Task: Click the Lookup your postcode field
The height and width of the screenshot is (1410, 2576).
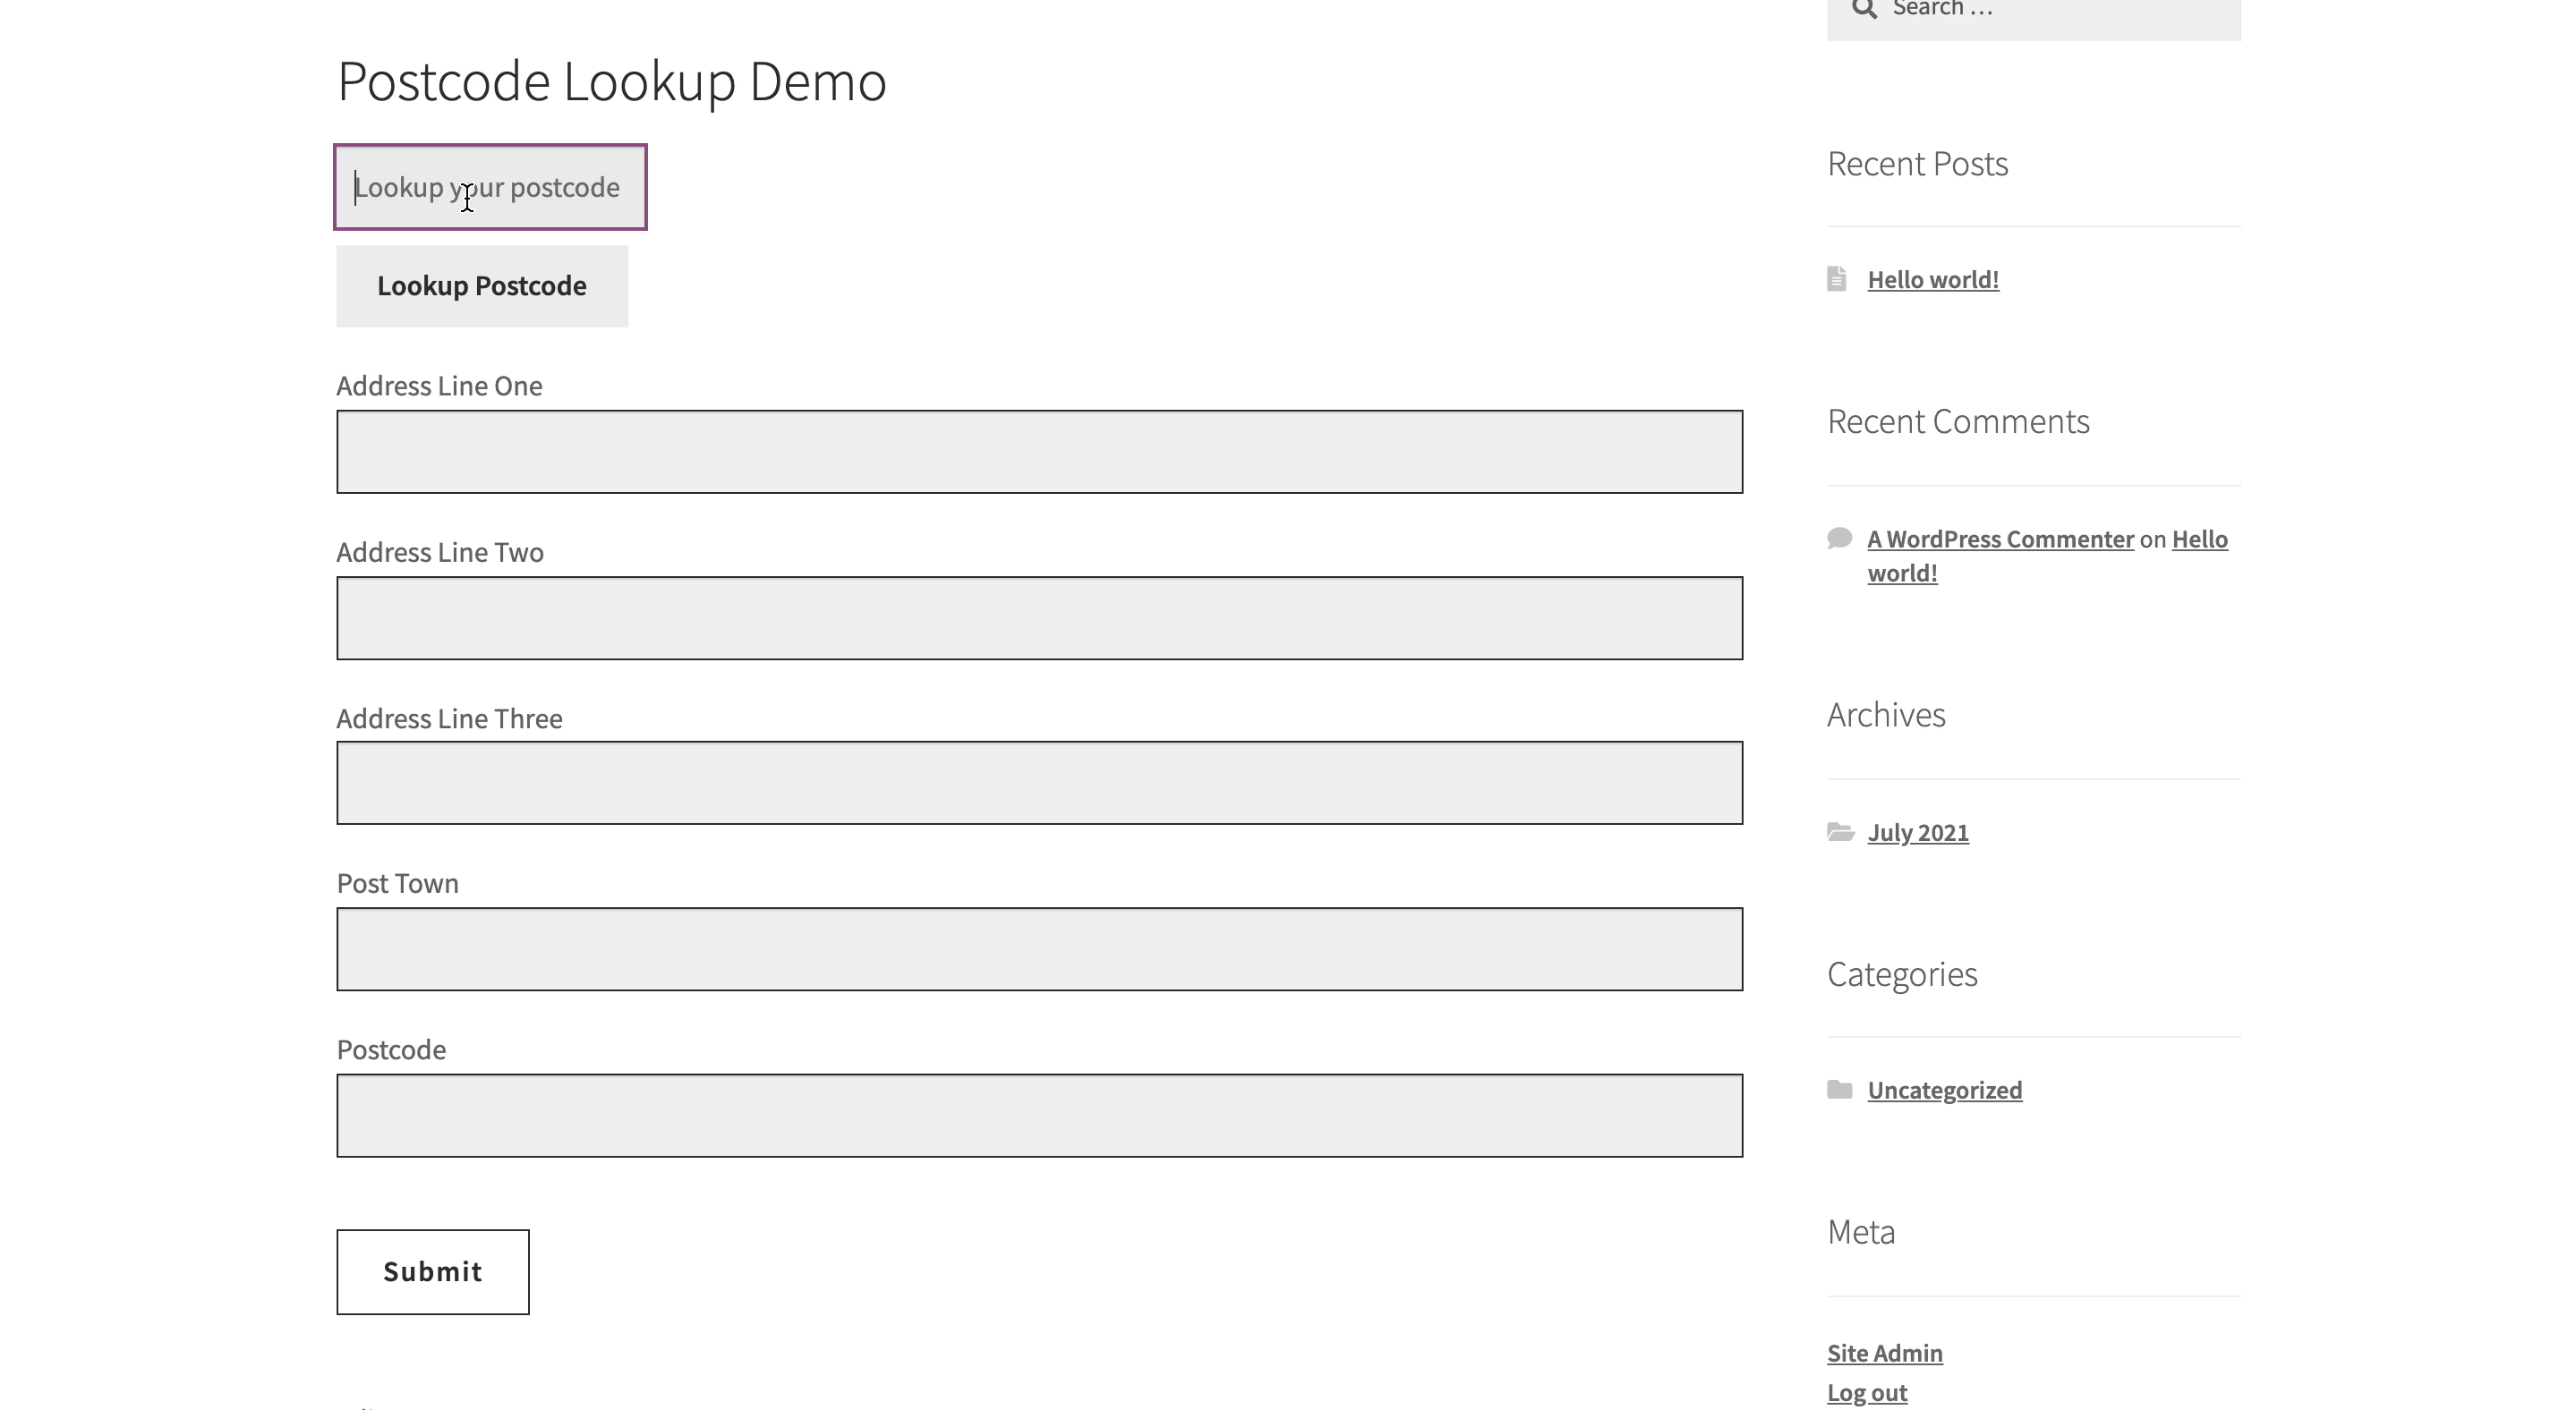Action: pyautogui.click(x=489, y=187)
